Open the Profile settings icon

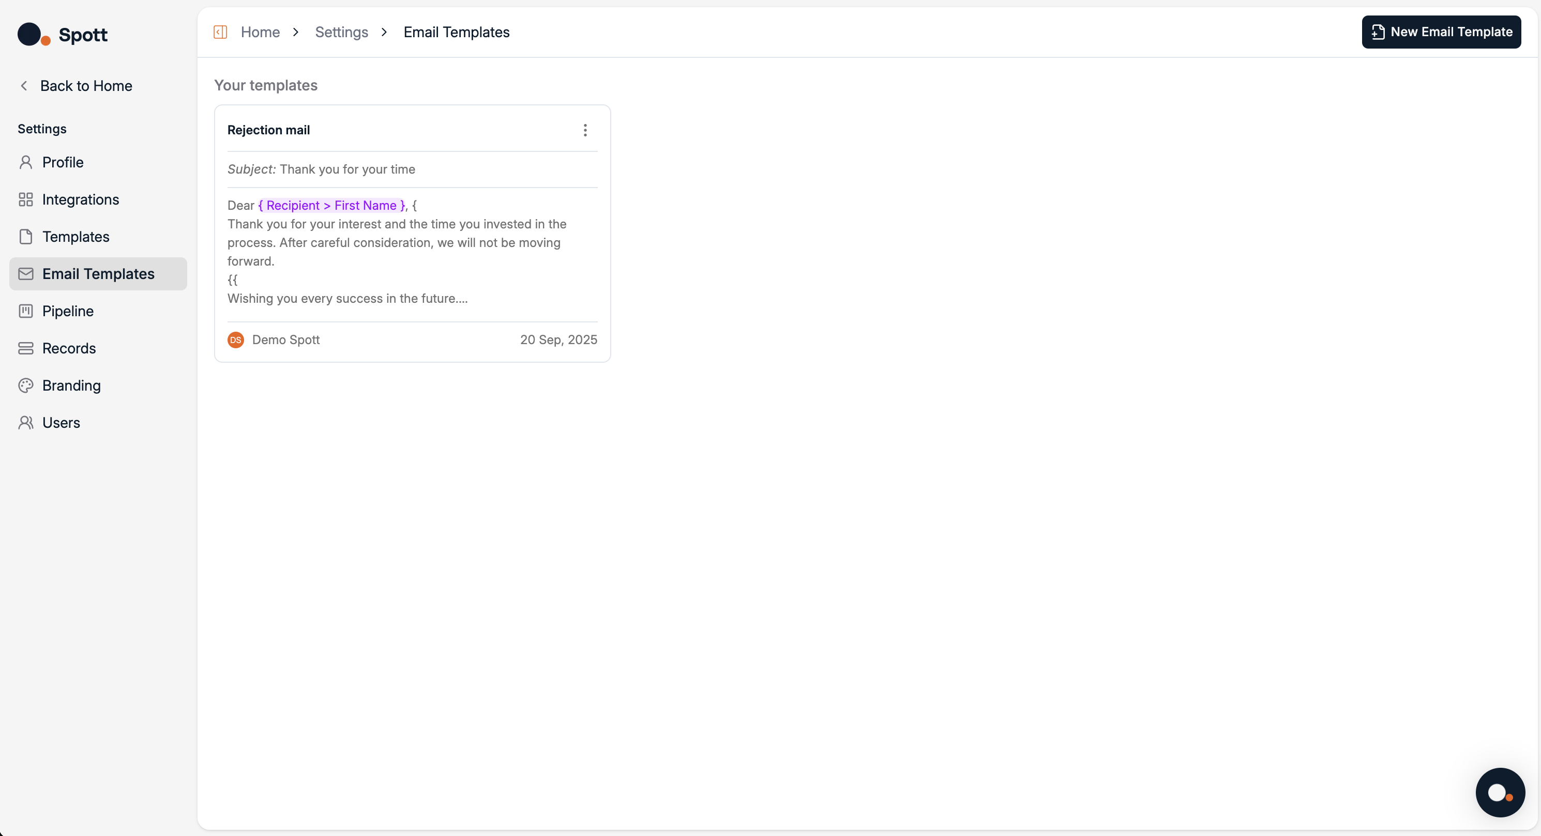pyautogui.click(x=25, y=163)
